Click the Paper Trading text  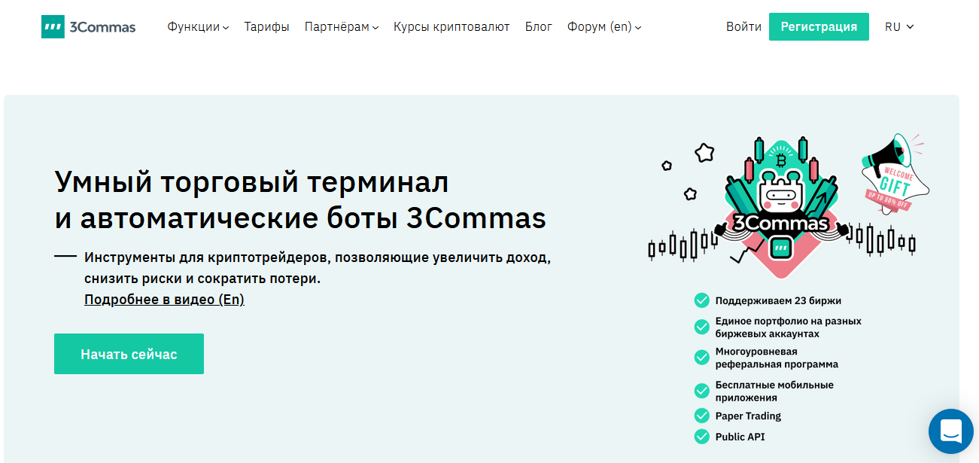click(x=748, y=416)
